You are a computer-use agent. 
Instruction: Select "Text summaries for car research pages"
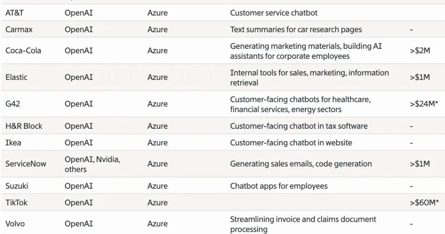point(296,30)
